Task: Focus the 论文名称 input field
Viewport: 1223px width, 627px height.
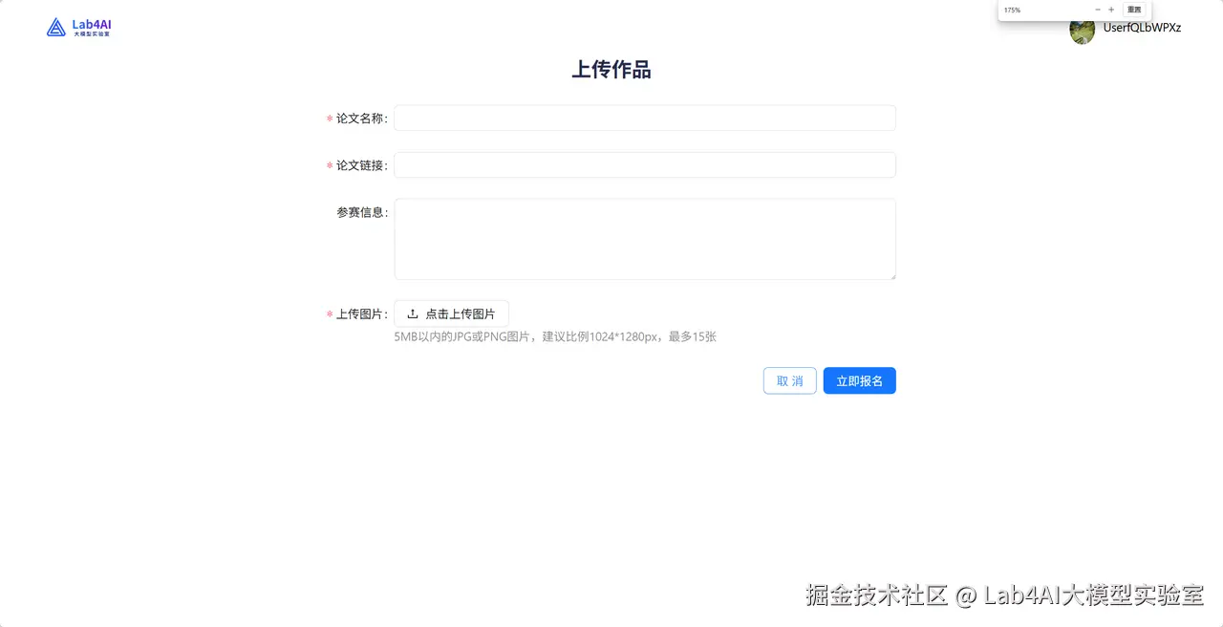Action: (x=645, y=118)
